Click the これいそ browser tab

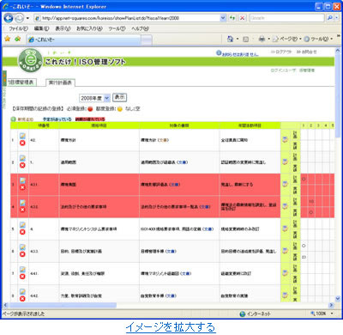pos(84,40)
